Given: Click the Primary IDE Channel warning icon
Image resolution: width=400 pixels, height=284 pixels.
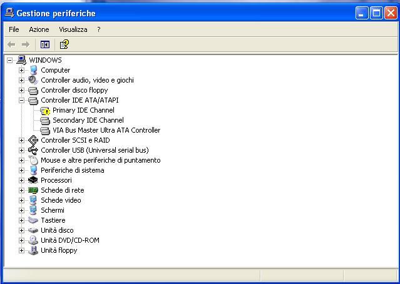Looking at the screenshot, I should [x=45, y=110].
